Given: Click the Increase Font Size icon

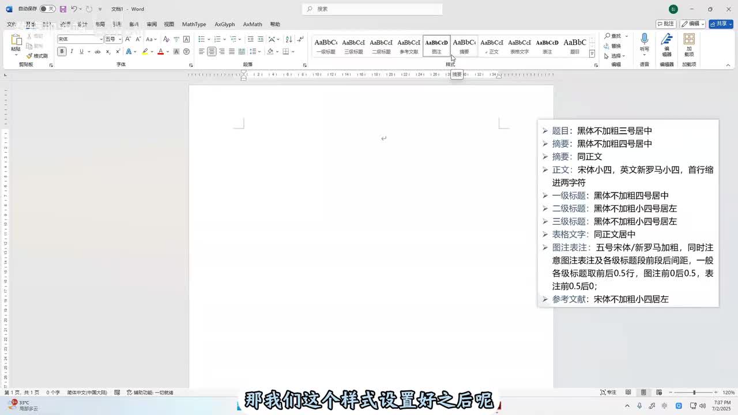Looking at the screenshot, I should 128,39.
